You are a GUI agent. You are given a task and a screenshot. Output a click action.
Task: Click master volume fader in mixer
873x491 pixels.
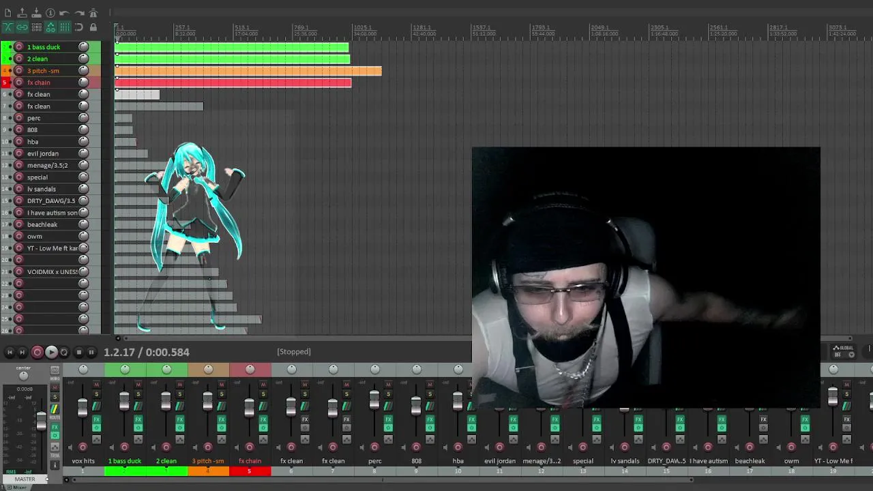pos(41,421)
